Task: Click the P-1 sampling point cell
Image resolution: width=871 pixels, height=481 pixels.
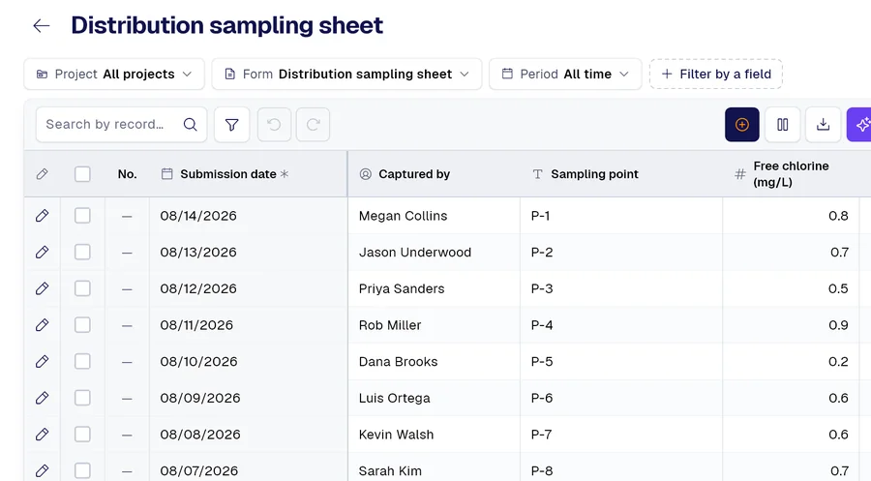Action: 621,216
